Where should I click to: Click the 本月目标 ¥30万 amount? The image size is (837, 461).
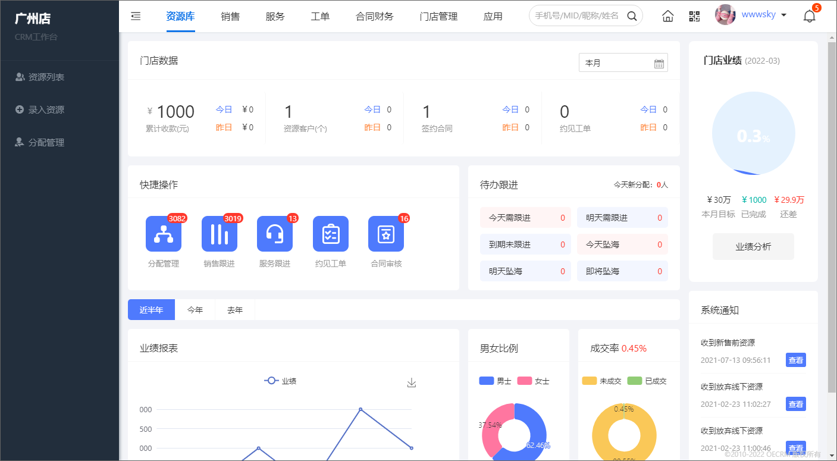719,200
